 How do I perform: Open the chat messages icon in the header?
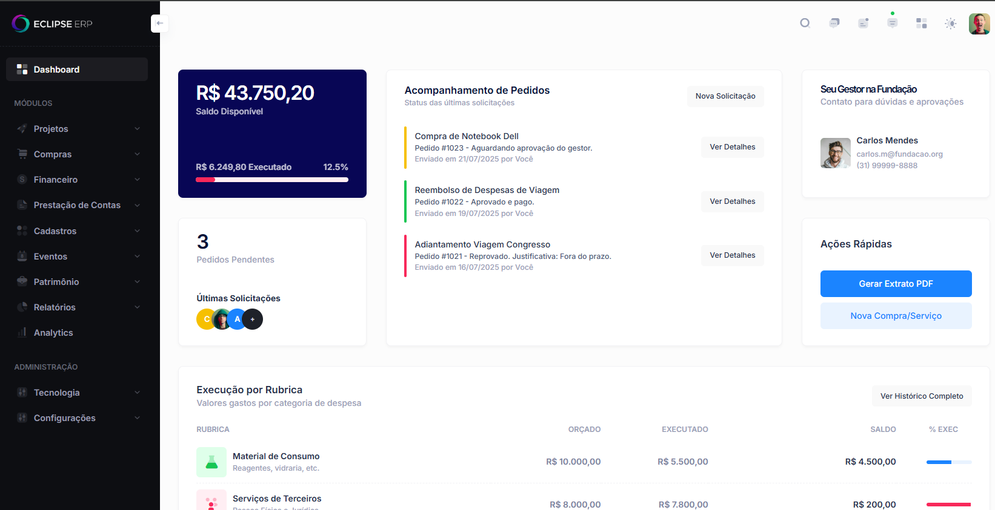(x=834, y=24)
